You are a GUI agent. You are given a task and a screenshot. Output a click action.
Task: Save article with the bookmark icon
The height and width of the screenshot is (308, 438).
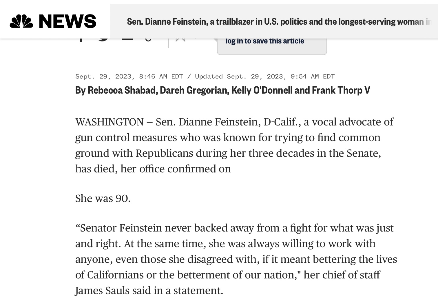[x=180, y=40]
